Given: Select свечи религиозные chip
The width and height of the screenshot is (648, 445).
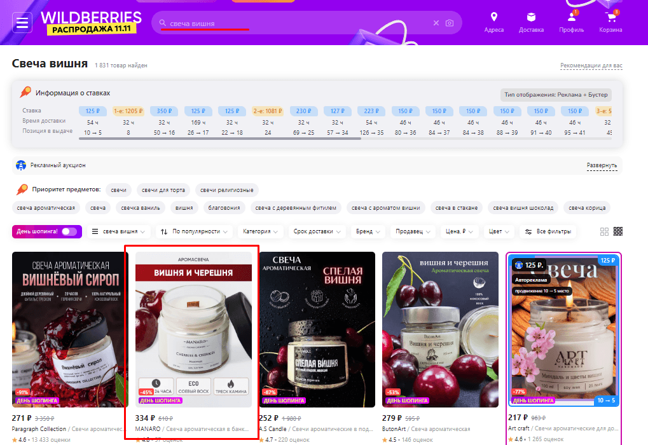Looking at the screenshot, I should tap(227, 190).
